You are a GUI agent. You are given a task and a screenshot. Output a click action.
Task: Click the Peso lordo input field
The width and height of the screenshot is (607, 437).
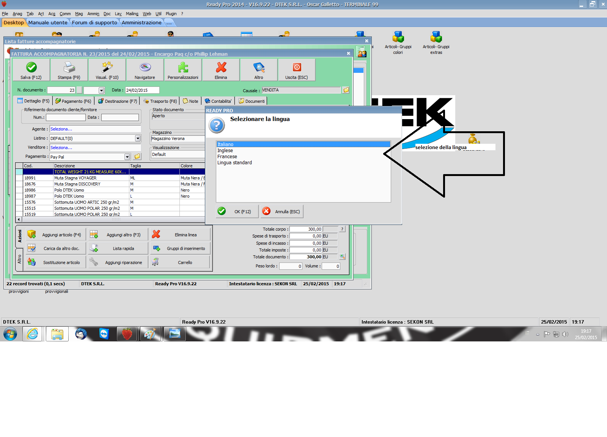291,266
